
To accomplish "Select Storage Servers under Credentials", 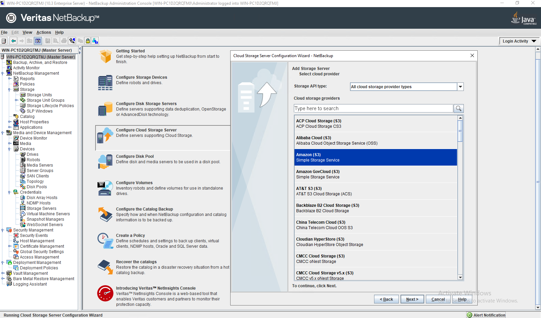I will [x=41, y=209].
